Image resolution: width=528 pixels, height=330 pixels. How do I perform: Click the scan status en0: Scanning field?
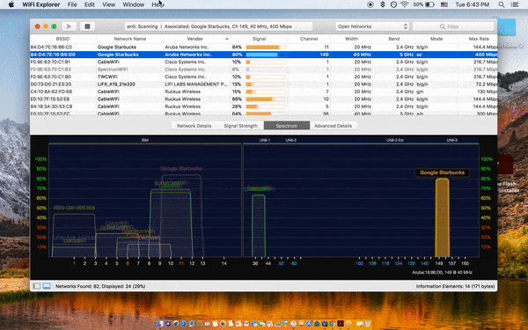(x=218, y=26)
